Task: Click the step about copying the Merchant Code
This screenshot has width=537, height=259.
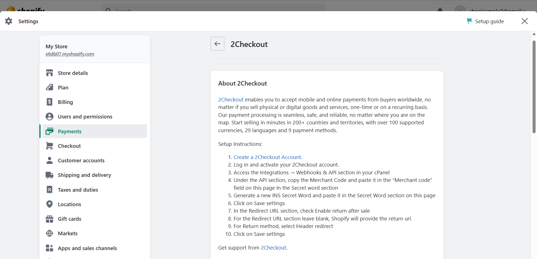Action: click(333, 184)
